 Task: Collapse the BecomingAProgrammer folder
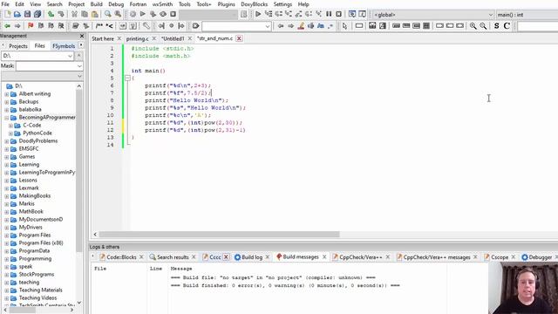[x=6, y=118]
